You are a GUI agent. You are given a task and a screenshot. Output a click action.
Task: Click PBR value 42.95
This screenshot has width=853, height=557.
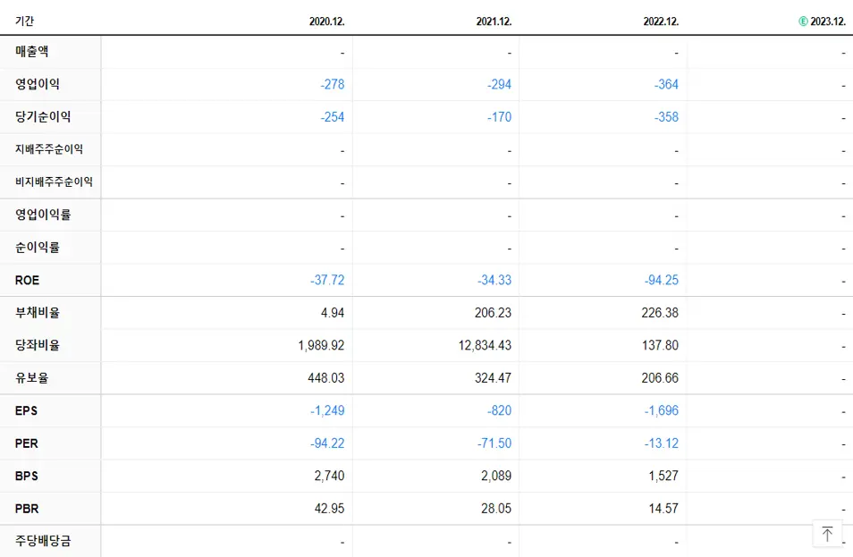329,509
